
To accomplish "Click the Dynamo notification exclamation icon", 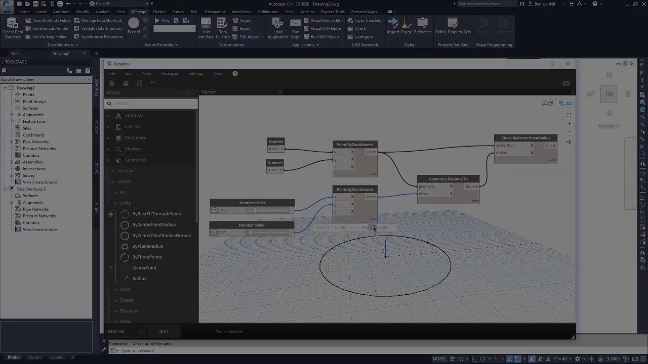I will pyautogui.click(x=235, y=73).
